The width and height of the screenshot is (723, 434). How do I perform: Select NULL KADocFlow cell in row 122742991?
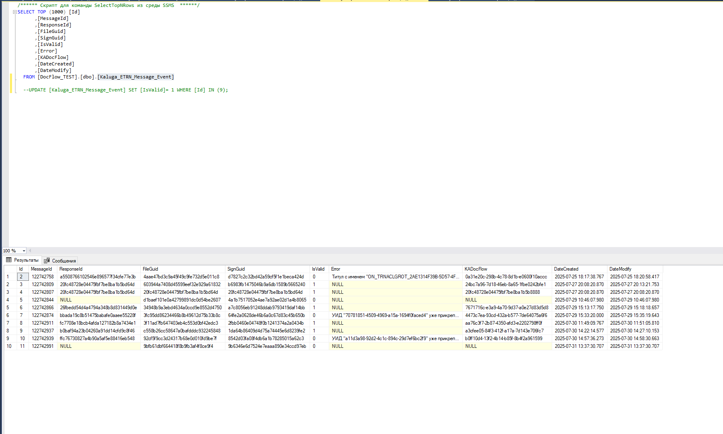pyautogui.click(x=507, y=346)
